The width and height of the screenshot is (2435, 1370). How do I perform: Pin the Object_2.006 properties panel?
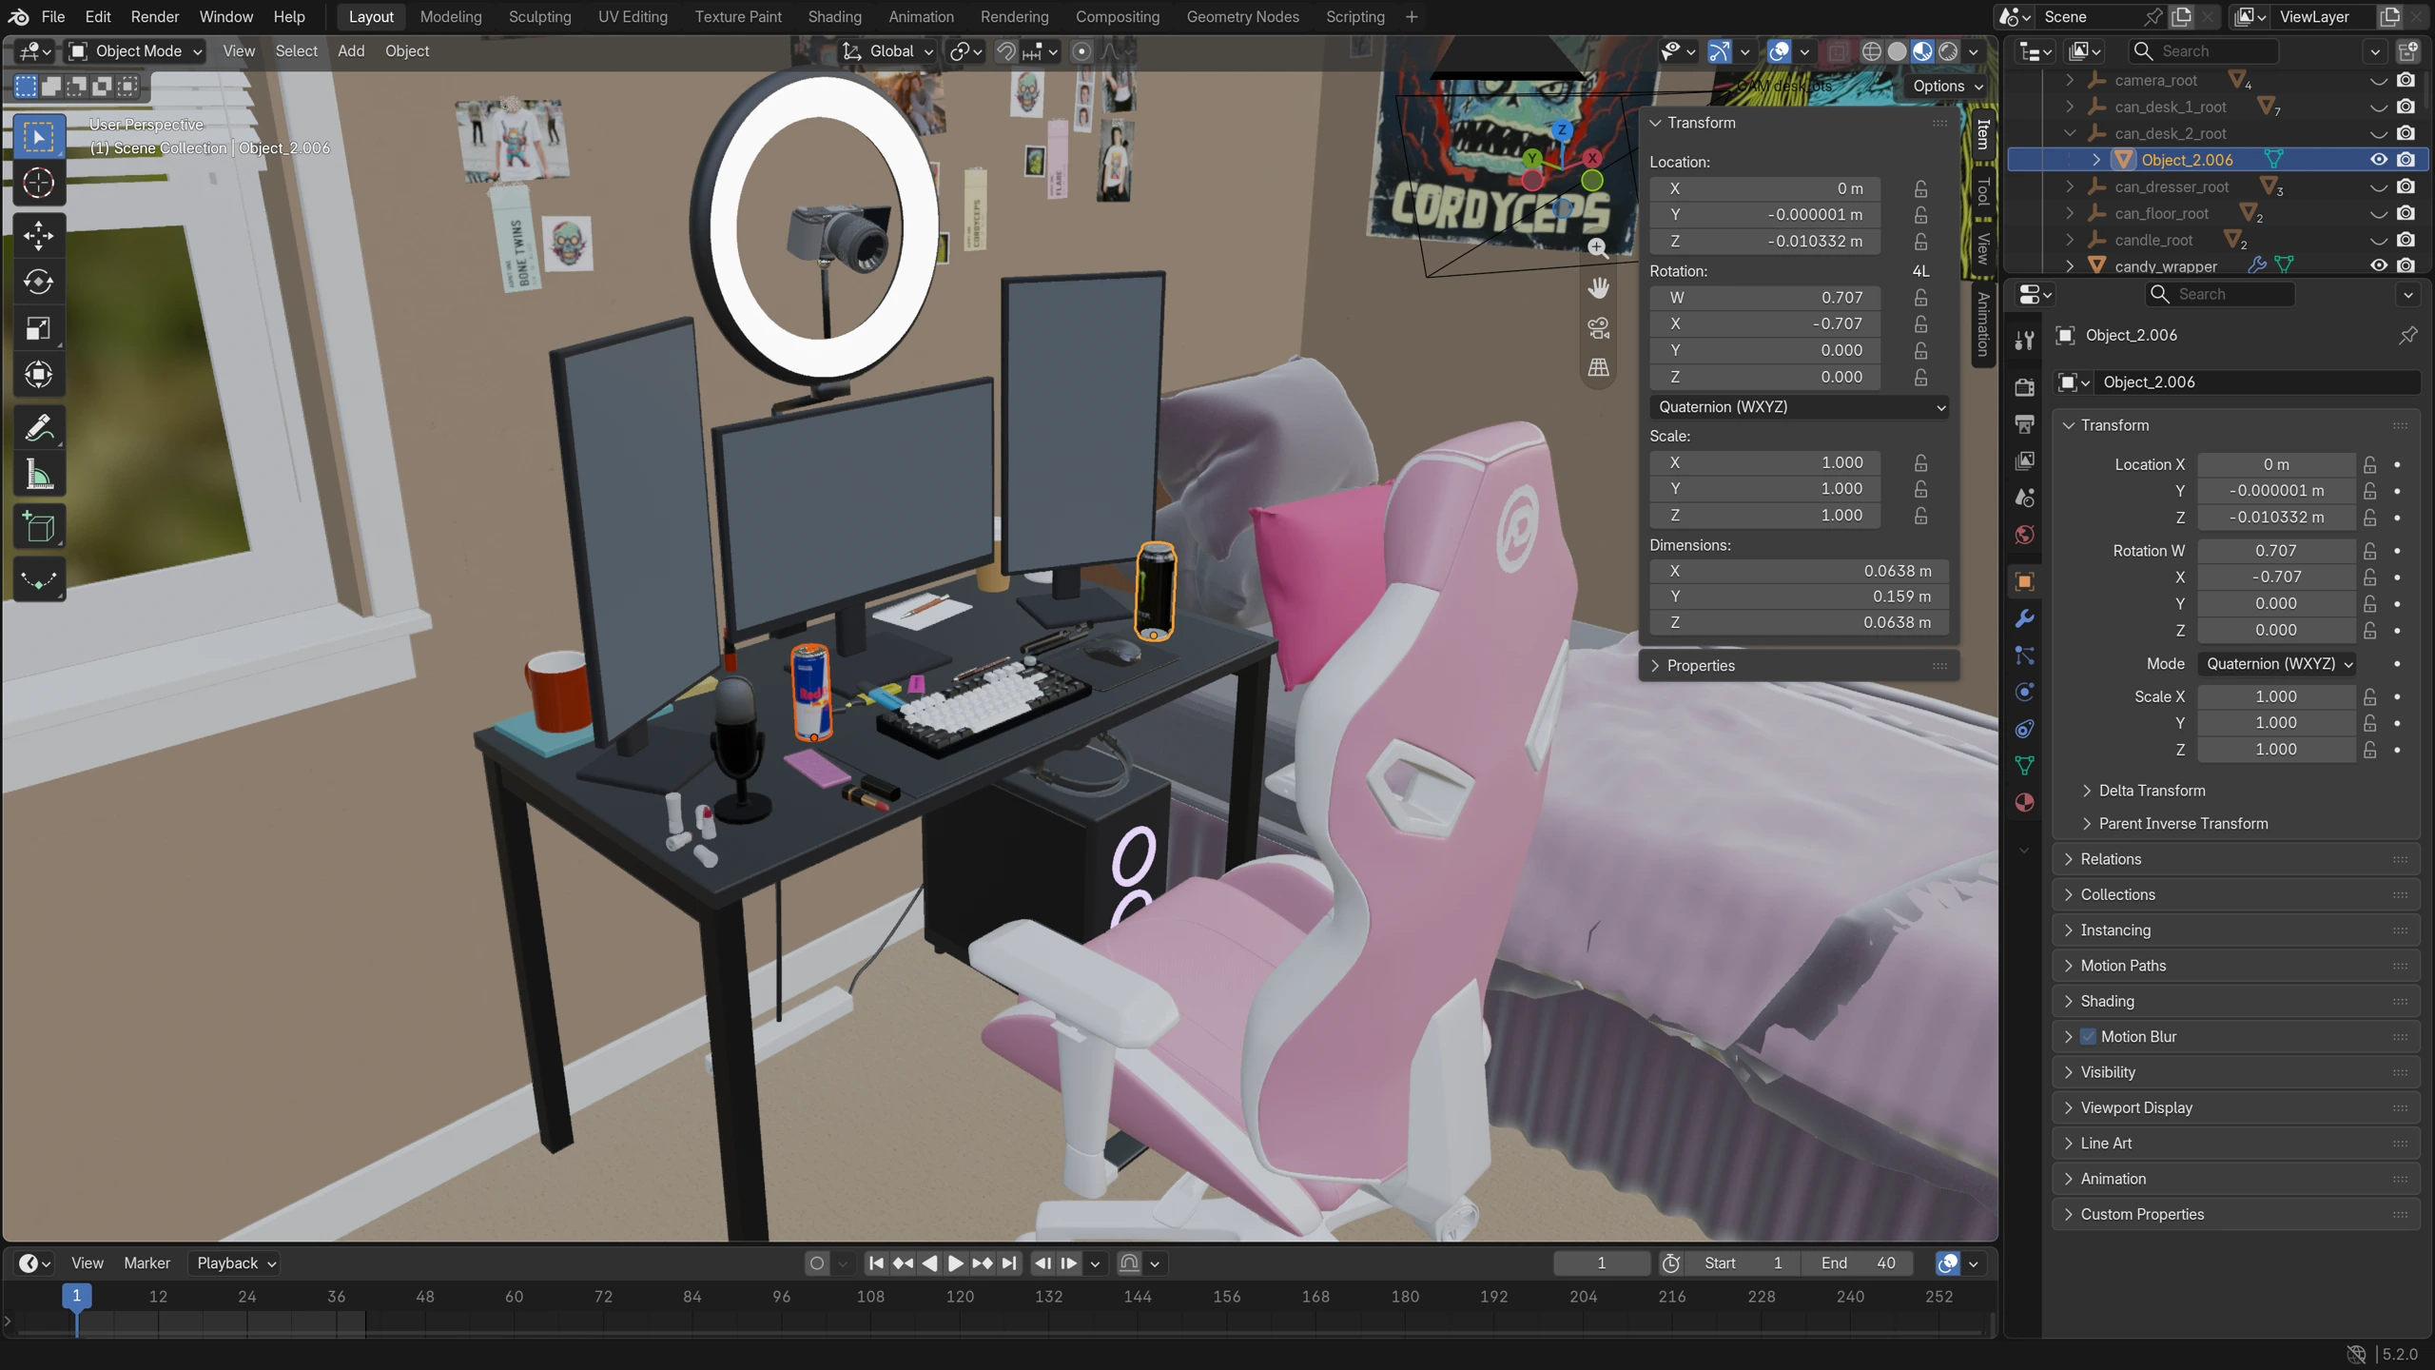click(x=2408, y=335)
